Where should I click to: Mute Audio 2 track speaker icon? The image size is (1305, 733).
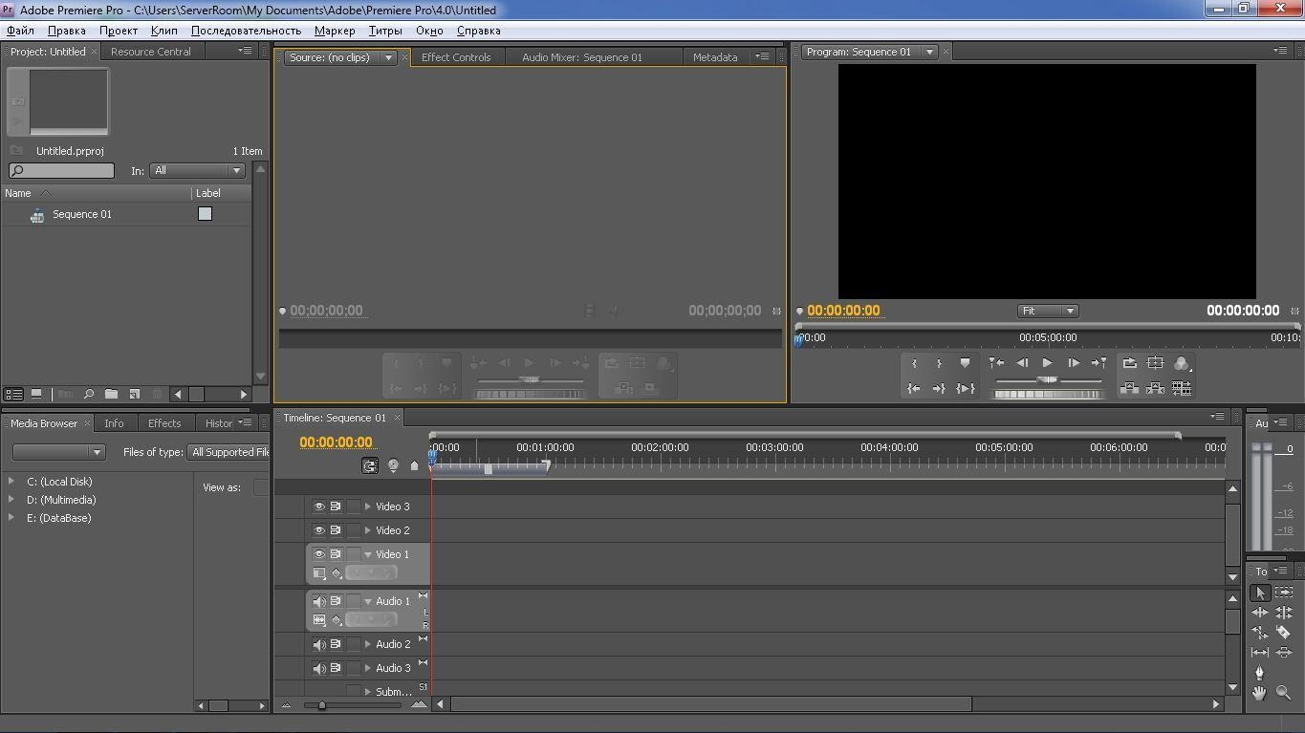click(x=319, y=644)
